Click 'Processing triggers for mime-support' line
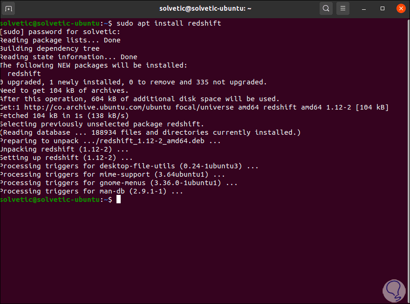Viewport: 410px width, 304px height. [112, 174]
